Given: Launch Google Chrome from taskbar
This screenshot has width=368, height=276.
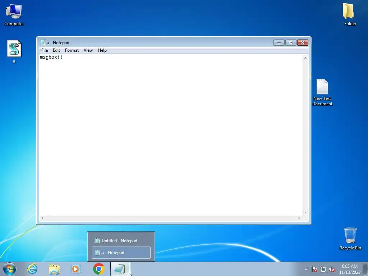Looking at the screenshot, I should tap(98, 269).
